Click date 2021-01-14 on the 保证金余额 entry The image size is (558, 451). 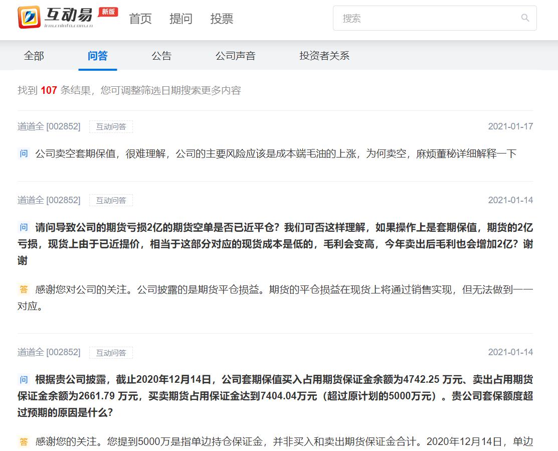(x=510, y=352)
